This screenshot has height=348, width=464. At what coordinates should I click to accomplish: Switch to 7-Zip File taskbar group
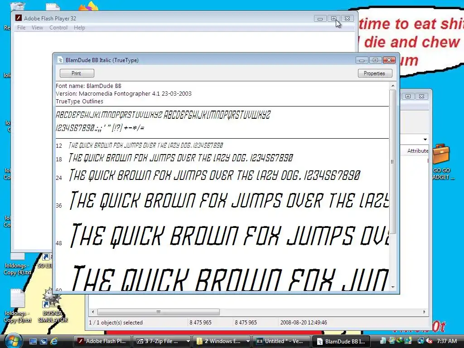(x=159, y=341)
